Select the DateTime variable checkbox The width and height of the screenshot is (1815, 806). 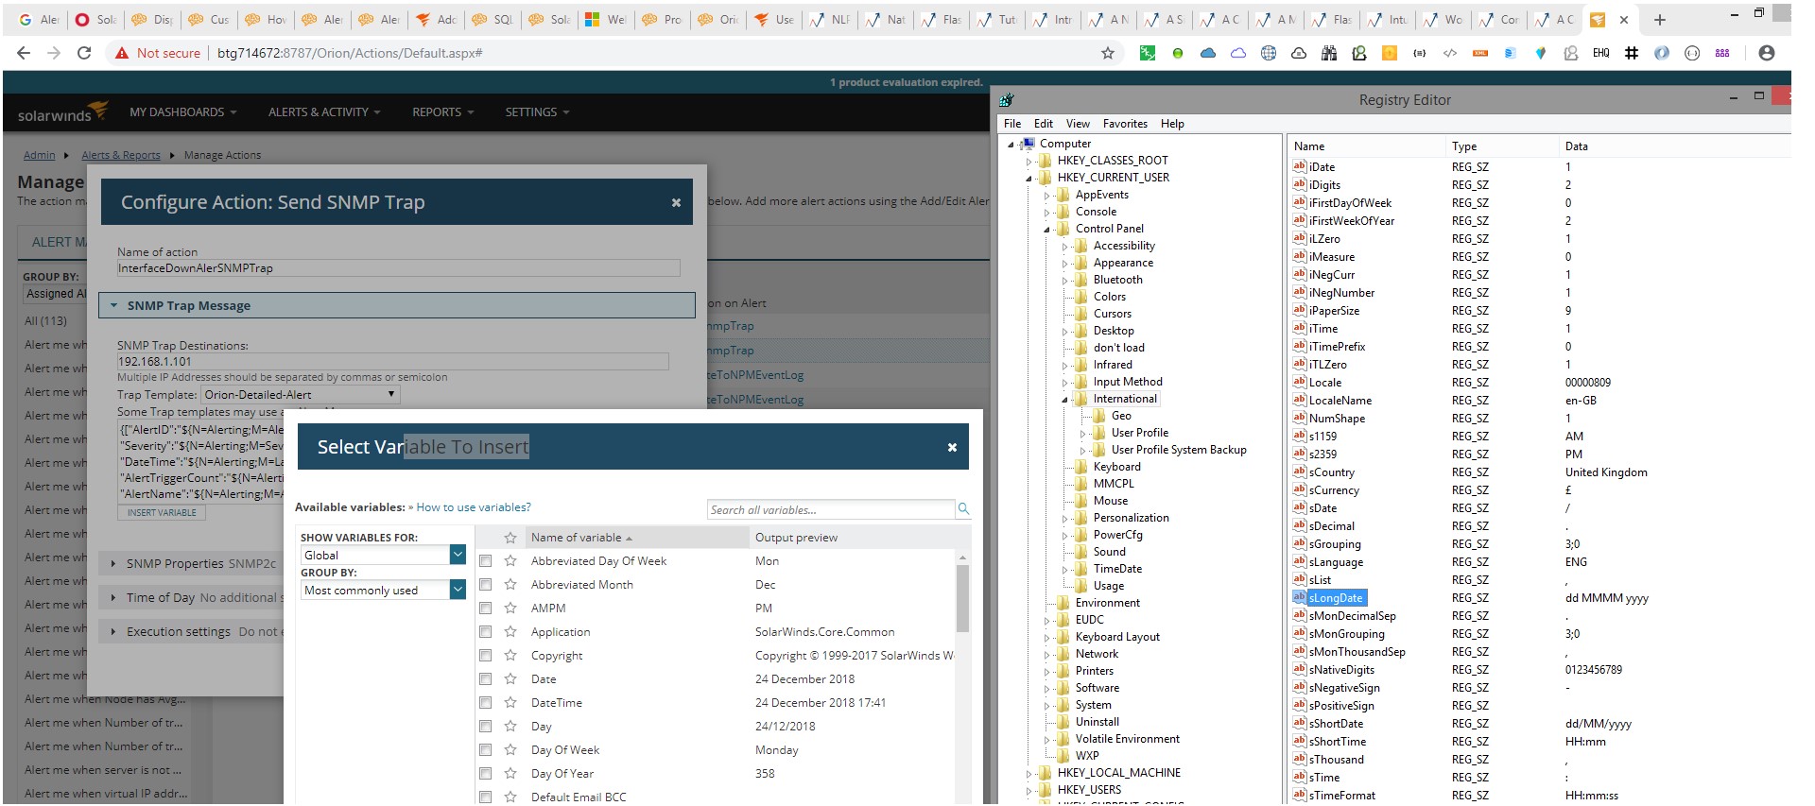[485, 703]
